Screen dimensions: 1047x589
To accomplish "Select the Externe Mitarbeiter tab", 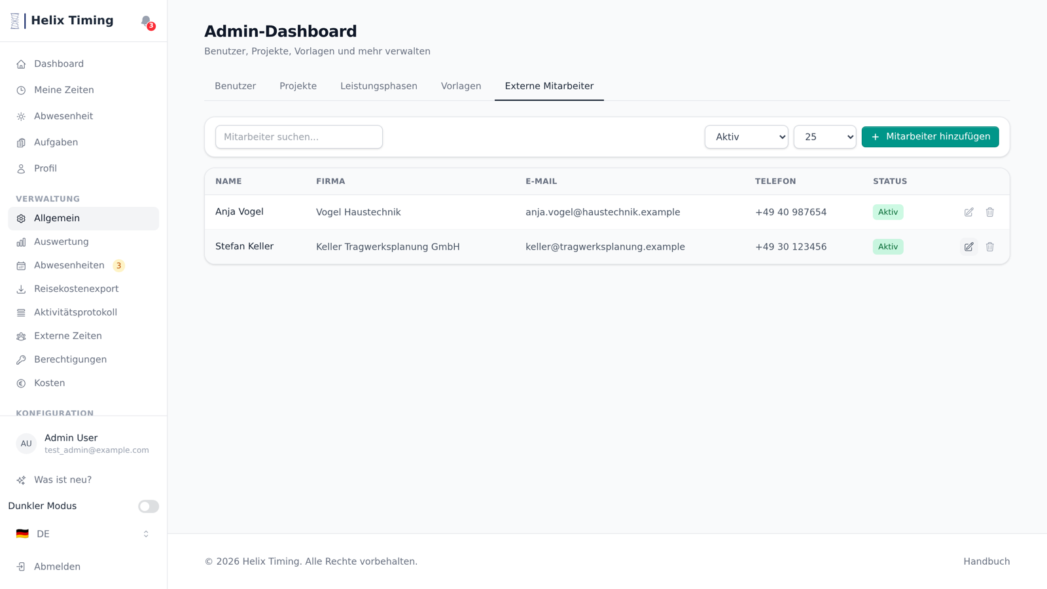I will pos(549,86).
